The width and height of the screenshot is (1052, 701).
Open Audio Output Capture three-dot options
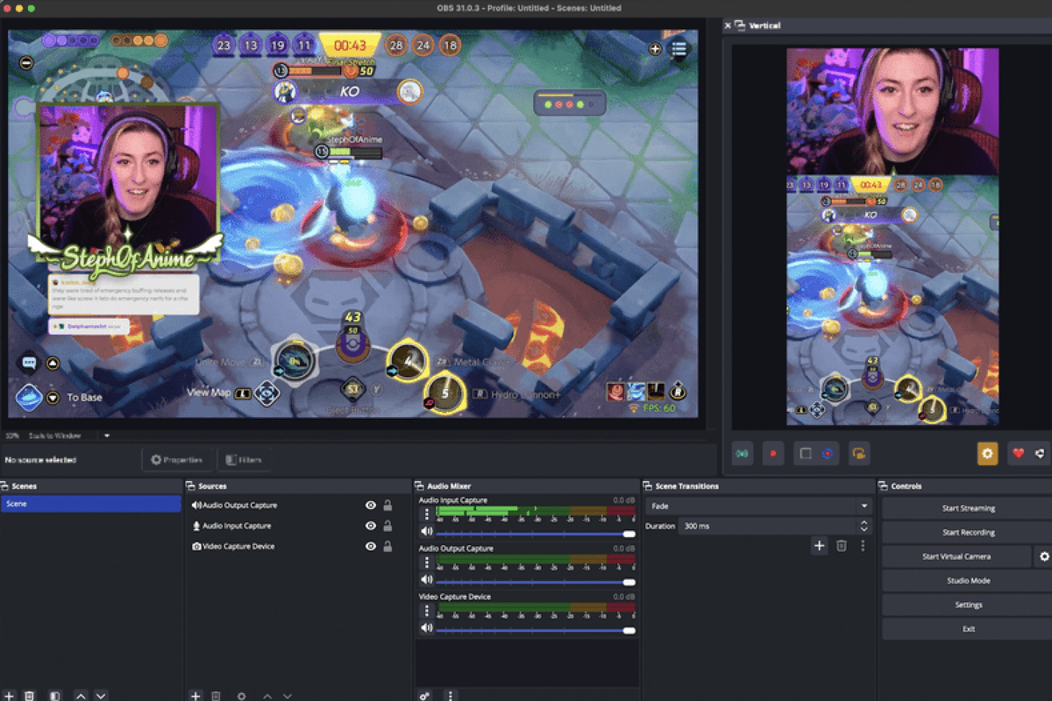click(427, 563)
